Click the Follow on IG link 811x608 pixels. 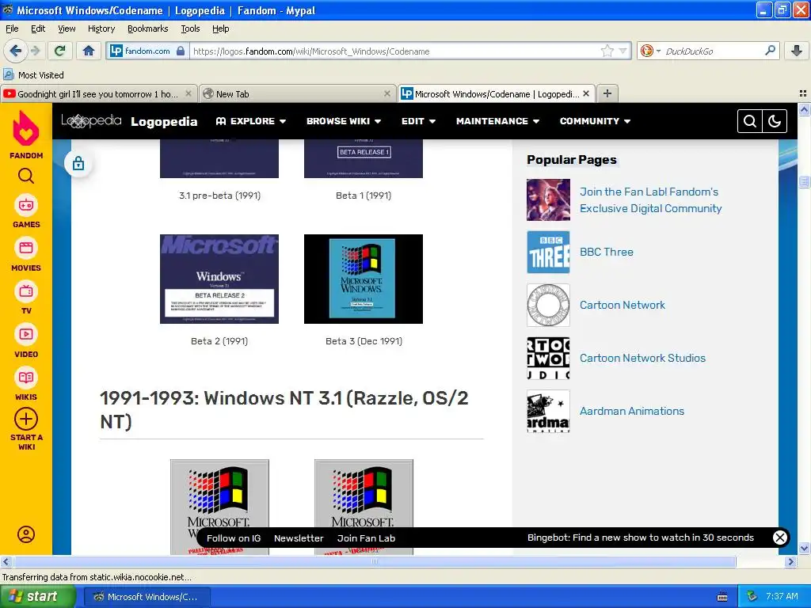click(234, 538)
